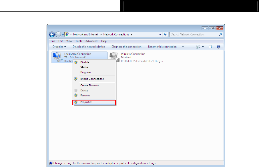Maximize the Network Connections window
259x167 pixels.
pos(212,28)
